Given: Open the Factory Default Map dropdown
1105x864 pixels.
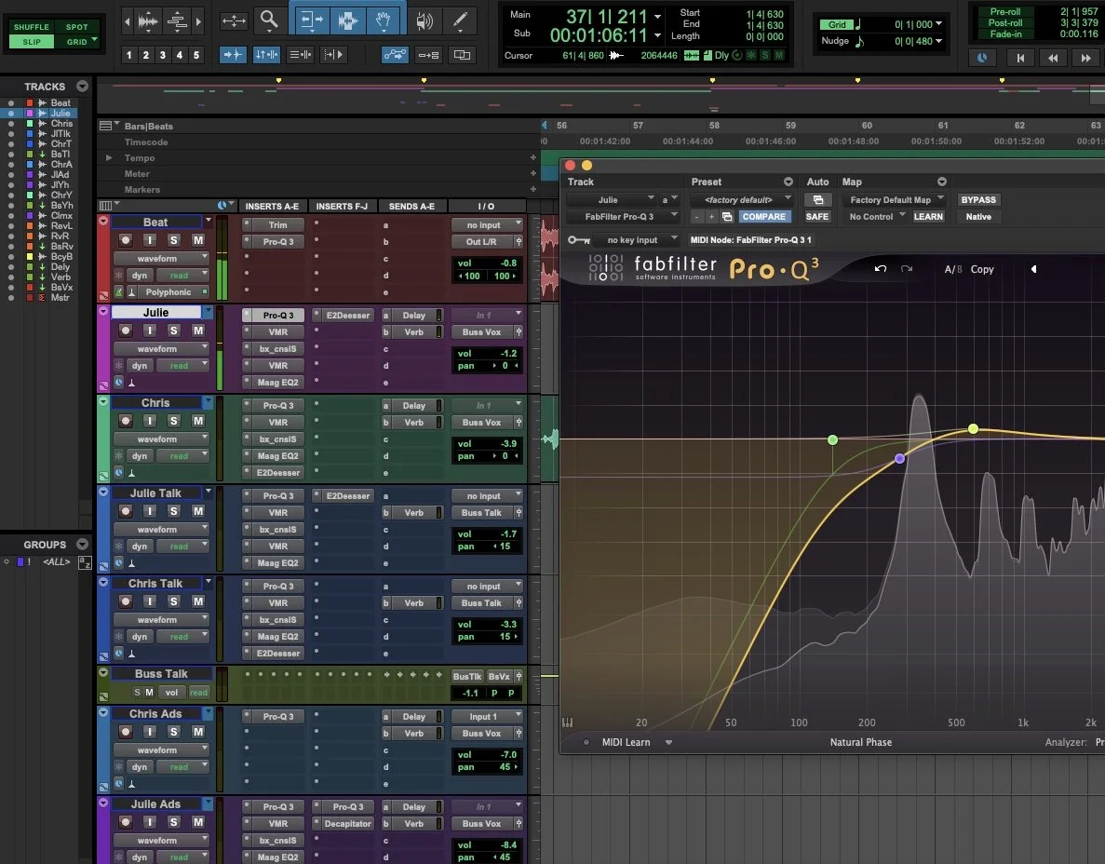Looking at the screenshot, I should [x=894, y=199].
